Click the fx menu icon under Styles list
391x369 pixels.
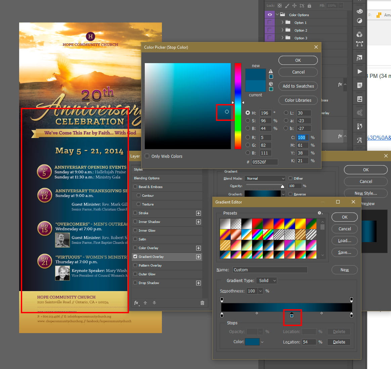click(x=136, y=303)
